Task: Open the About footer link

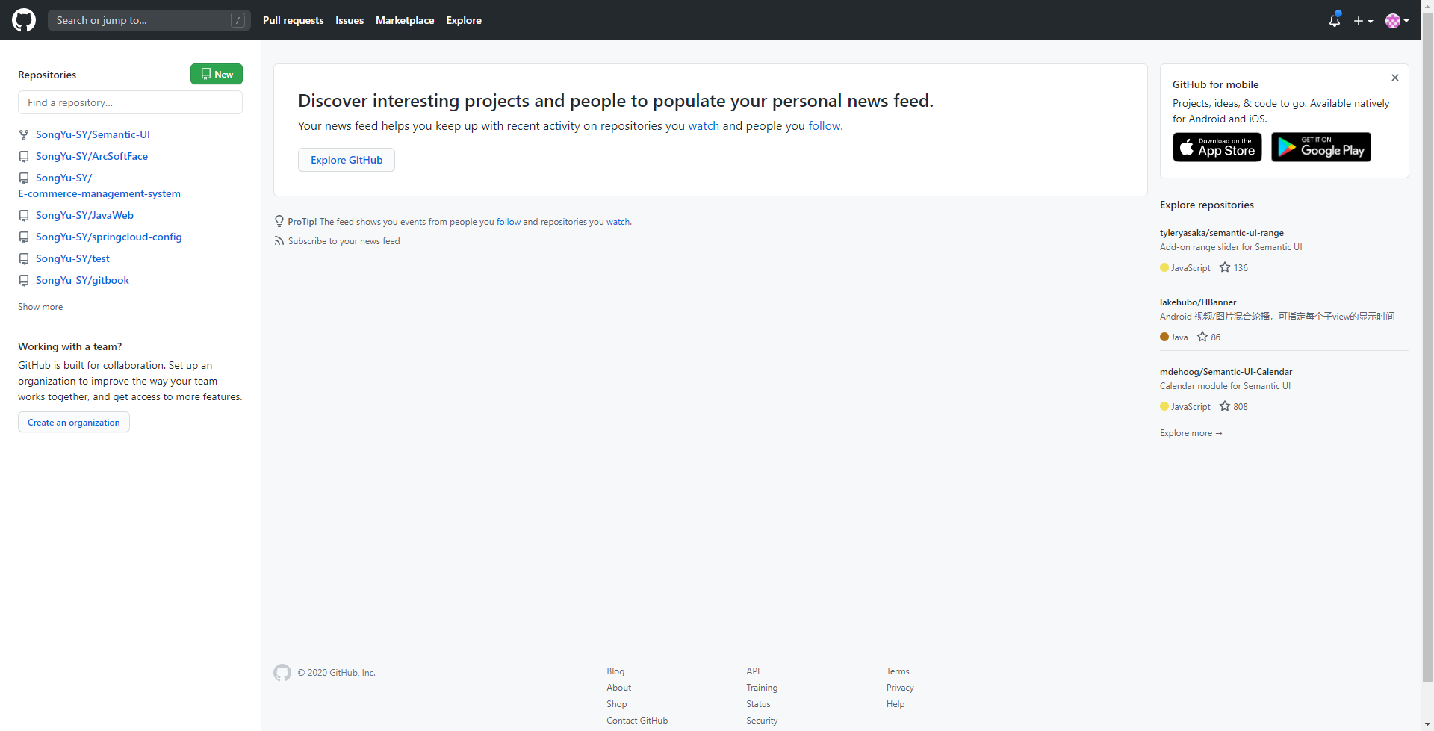Action: (x=618, y=688)
